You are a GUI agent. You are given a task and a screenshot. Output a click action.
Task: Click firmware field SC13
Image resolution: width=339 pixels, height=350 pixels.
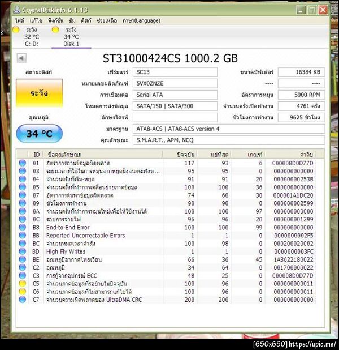[x=175, y=72]
